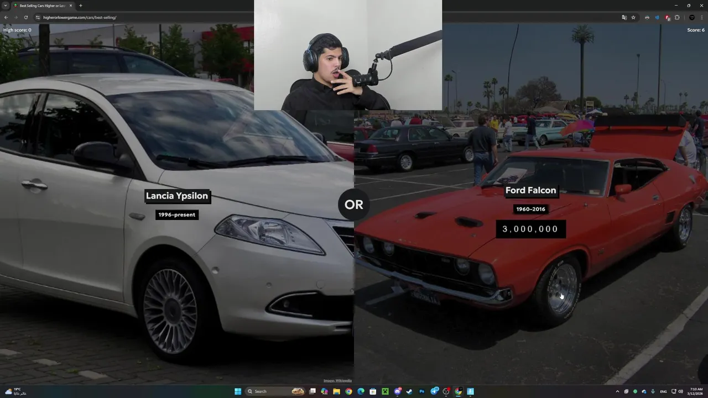Close the Best Selling Cars tab

pos(71,6)
